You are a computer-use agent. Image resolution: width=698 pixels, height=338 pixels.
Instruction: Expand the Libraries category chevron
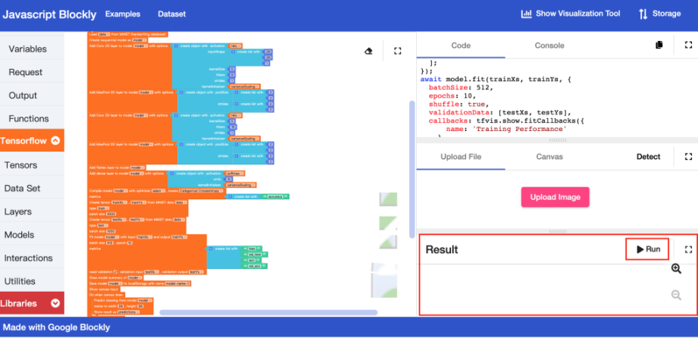point(55,303)
